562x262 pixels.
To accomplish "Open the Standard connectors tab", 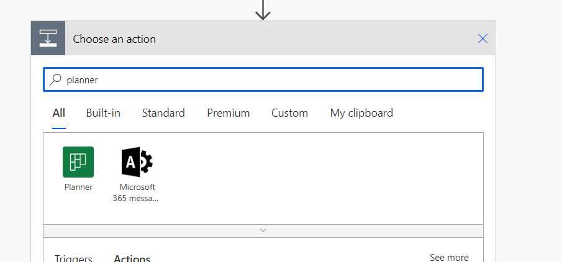I will (x=163, y=113).
